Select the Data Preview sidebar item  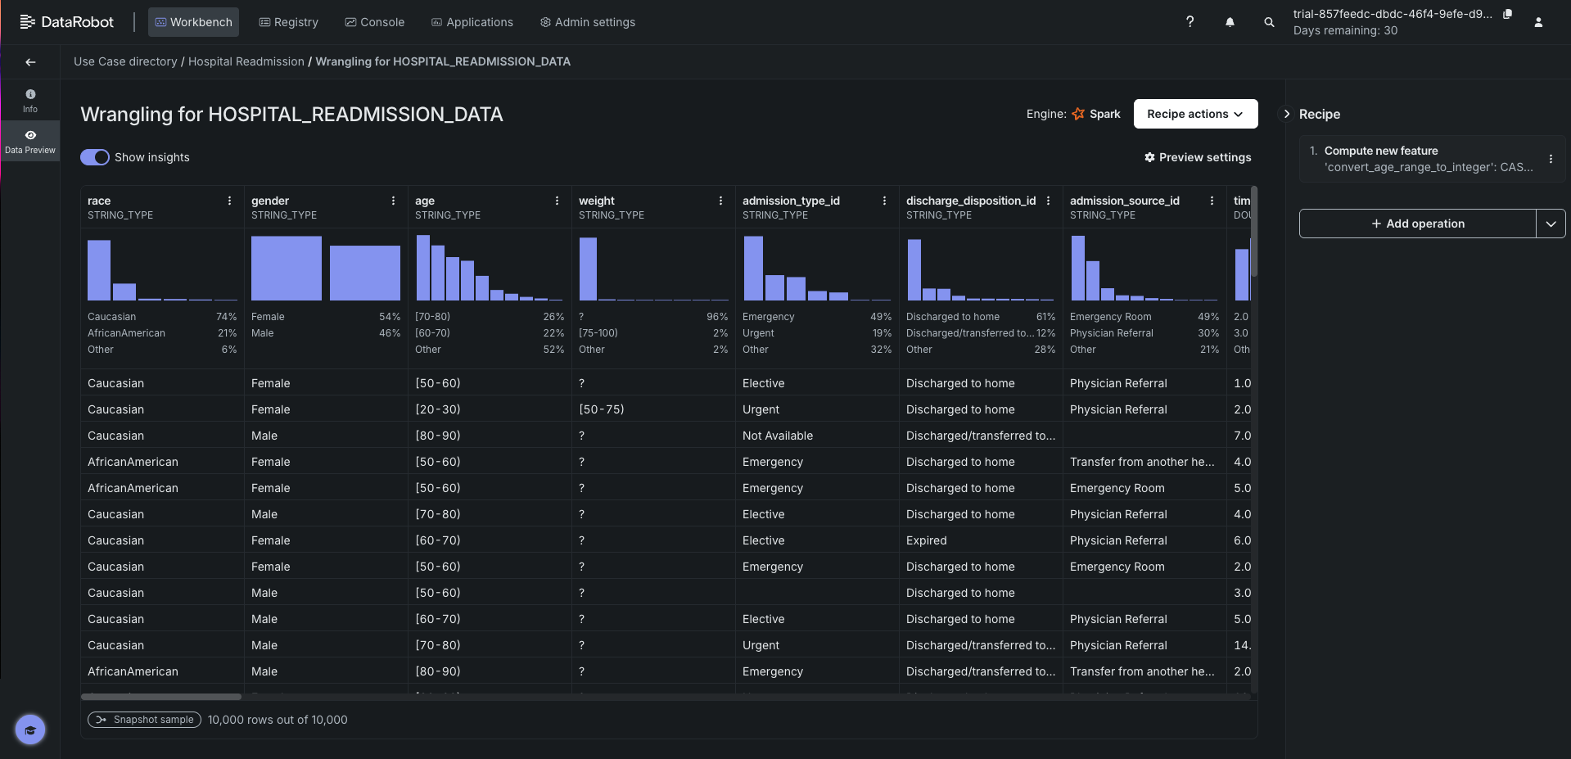(30, 142)
